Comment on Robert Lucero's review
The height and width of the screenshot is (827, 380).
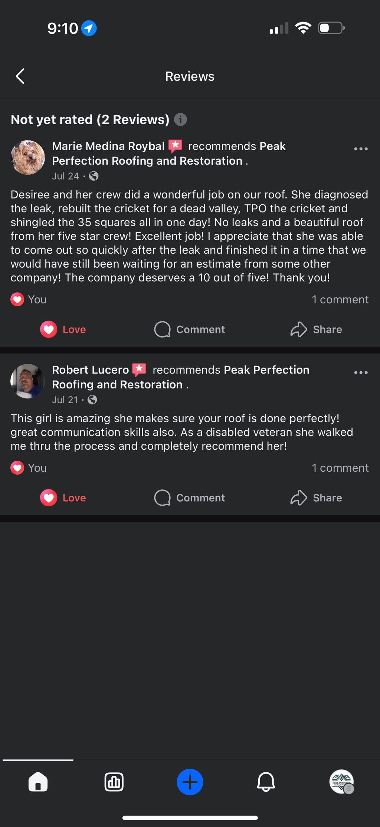coord(190,498)
